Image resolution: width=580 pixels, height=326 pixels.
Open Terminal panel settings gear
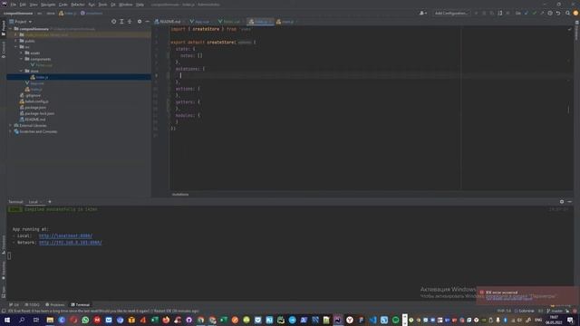(x=562, y=202)
